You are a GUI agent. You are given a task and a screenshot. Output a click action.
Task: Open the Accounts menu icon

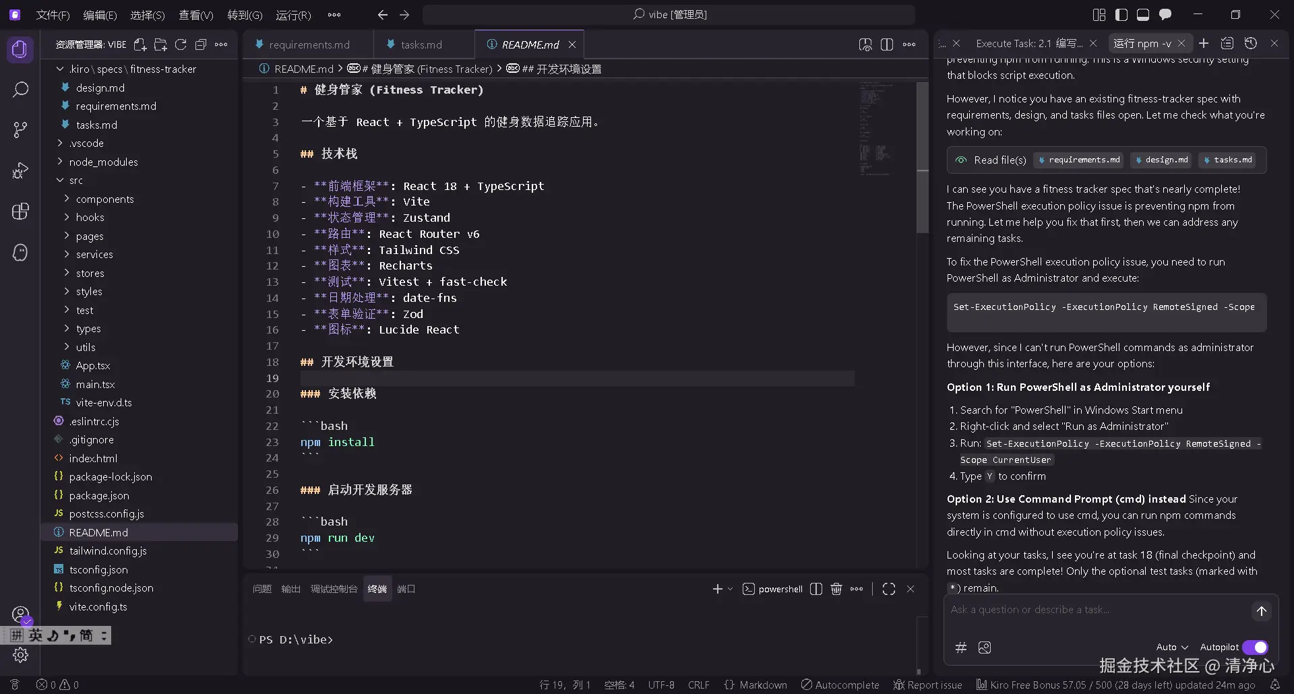point(20,614)
